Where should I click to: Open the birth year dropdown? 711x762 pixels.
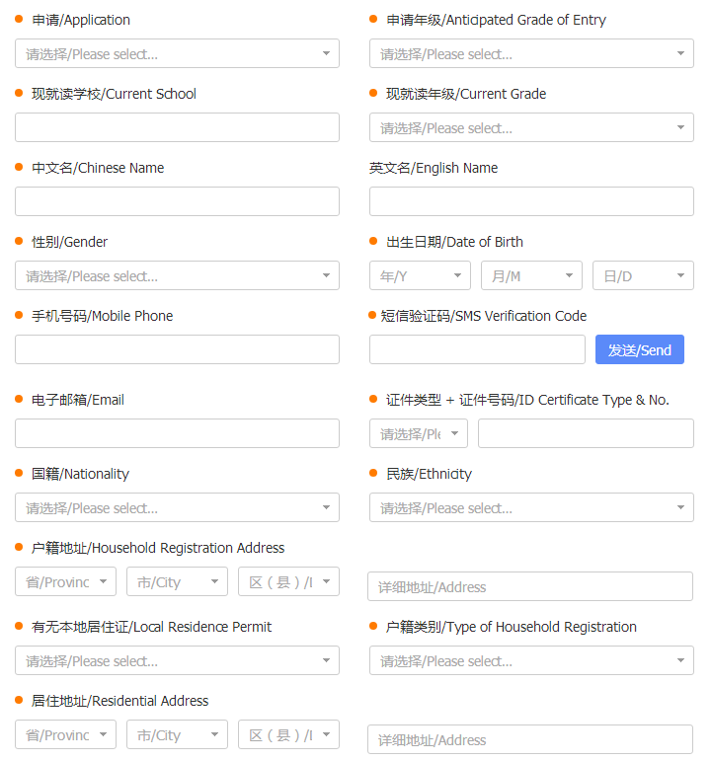tap(420, 275)
